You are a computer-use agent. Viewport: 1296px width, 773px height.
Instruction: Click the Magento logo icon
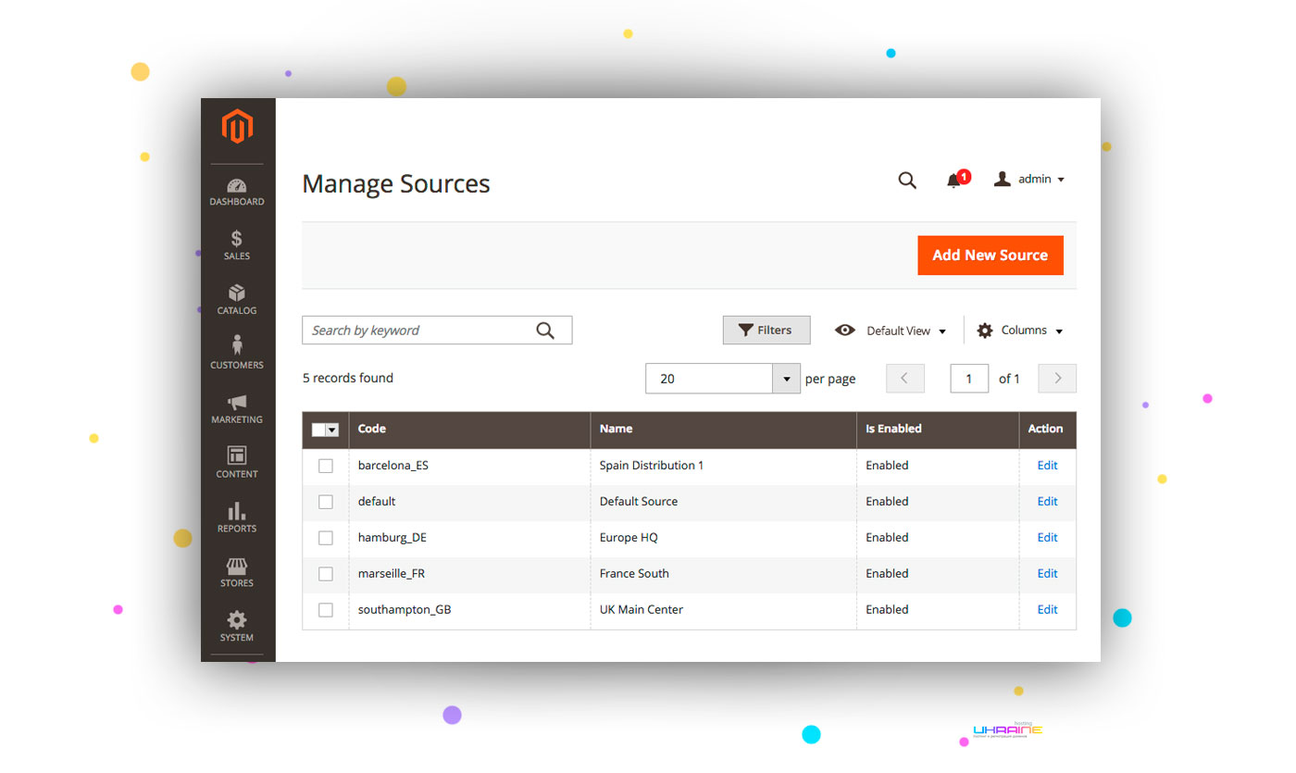pos(237,126)
